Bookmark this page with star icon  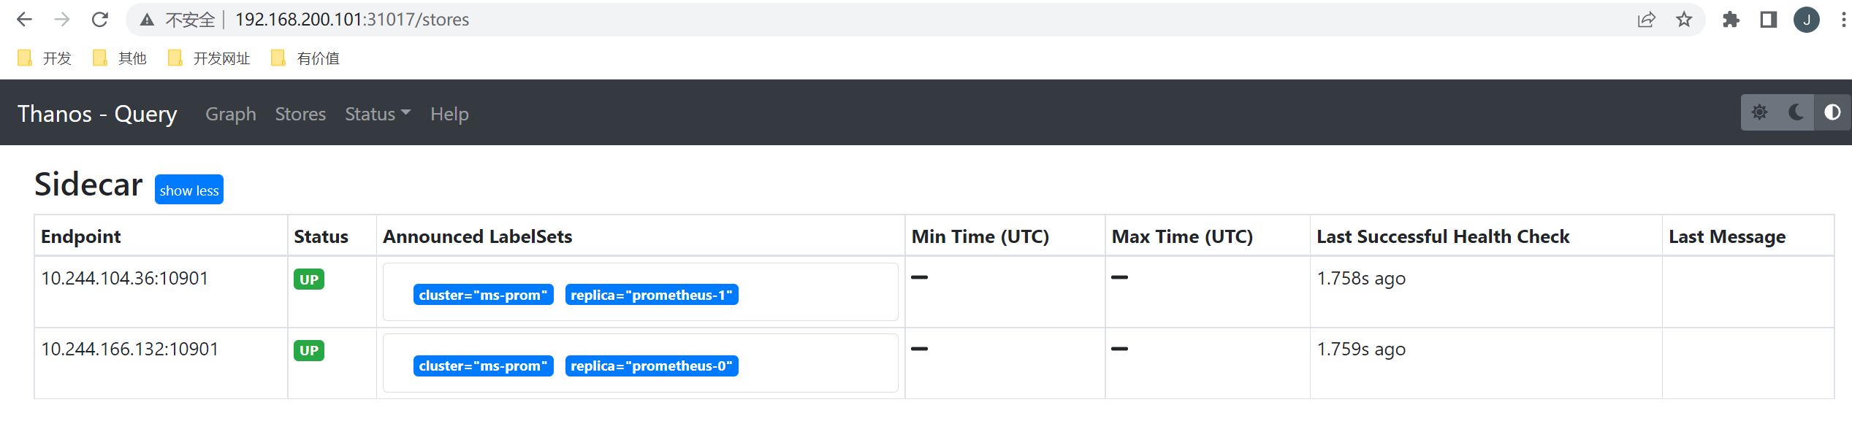pyautogui.click(x=1684, y=20)
